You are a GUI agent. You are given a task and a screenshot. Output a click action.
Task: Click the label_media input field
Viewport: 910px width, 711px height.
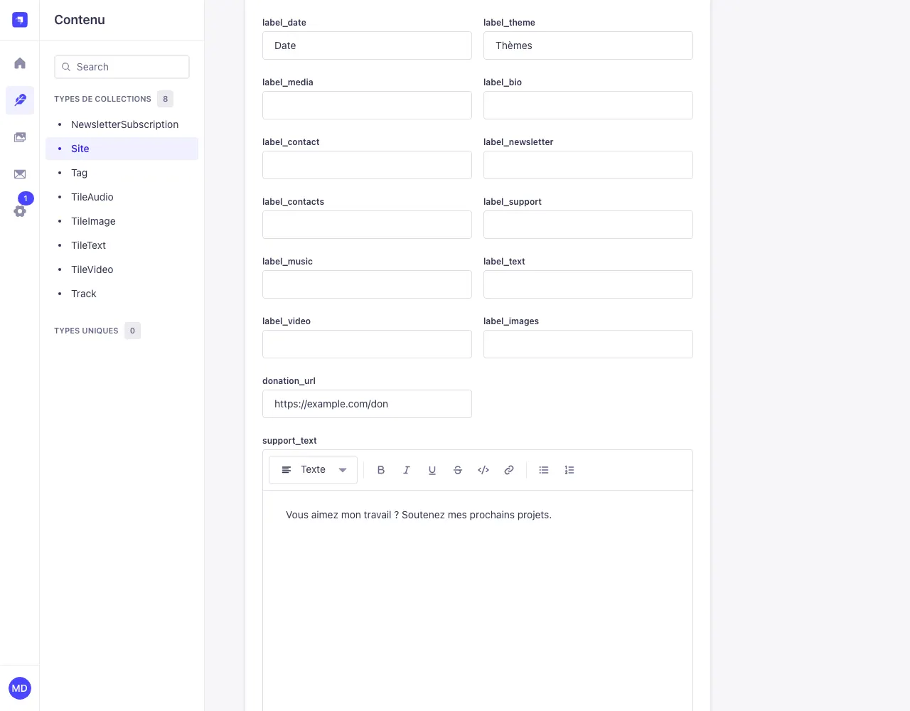(x=367, y=105)
